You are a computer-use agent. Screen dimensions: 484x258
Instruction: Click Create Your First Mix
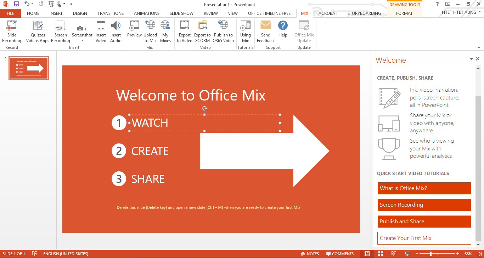pyautogui.click(x=424, y=238)
